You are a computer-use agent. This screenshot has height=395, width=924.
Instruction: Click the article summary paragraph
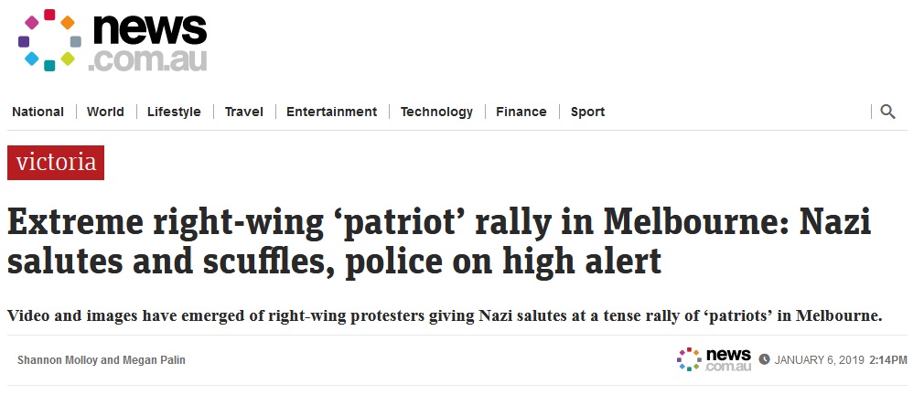pos(445,315)
